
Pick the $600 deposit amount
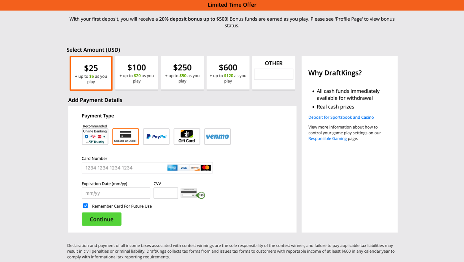[x=228, y=73]
